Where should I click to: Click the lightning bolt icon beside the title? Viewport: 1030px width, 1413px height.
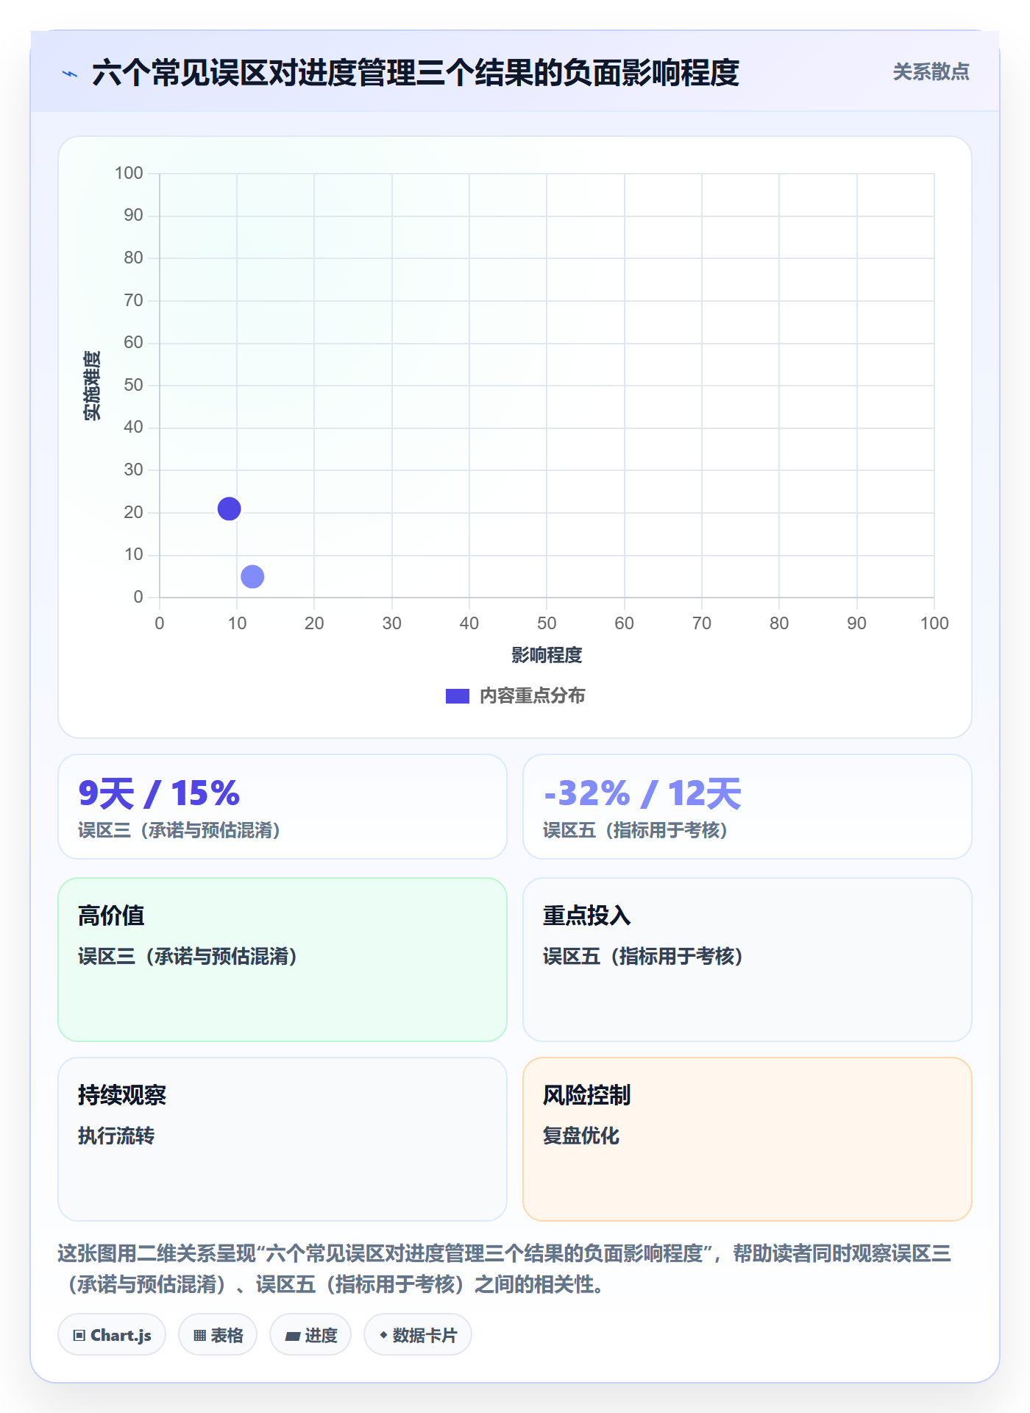pos(70,74)
